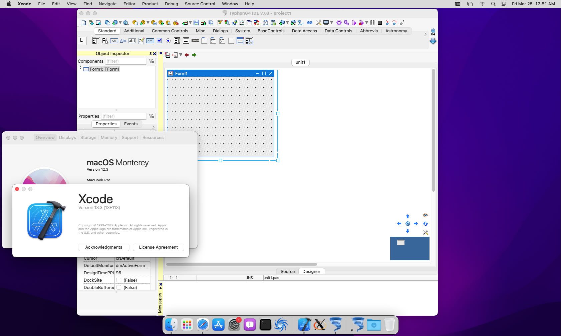561x336 pixels.
Task: Open Terminal from the Dock
Action: tap(265, 325)
